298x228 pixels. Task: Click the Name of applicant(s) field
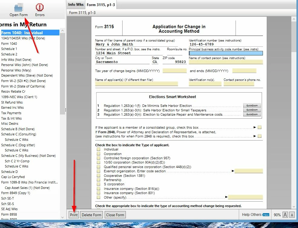pyautogui.click(x=136, y=84)
